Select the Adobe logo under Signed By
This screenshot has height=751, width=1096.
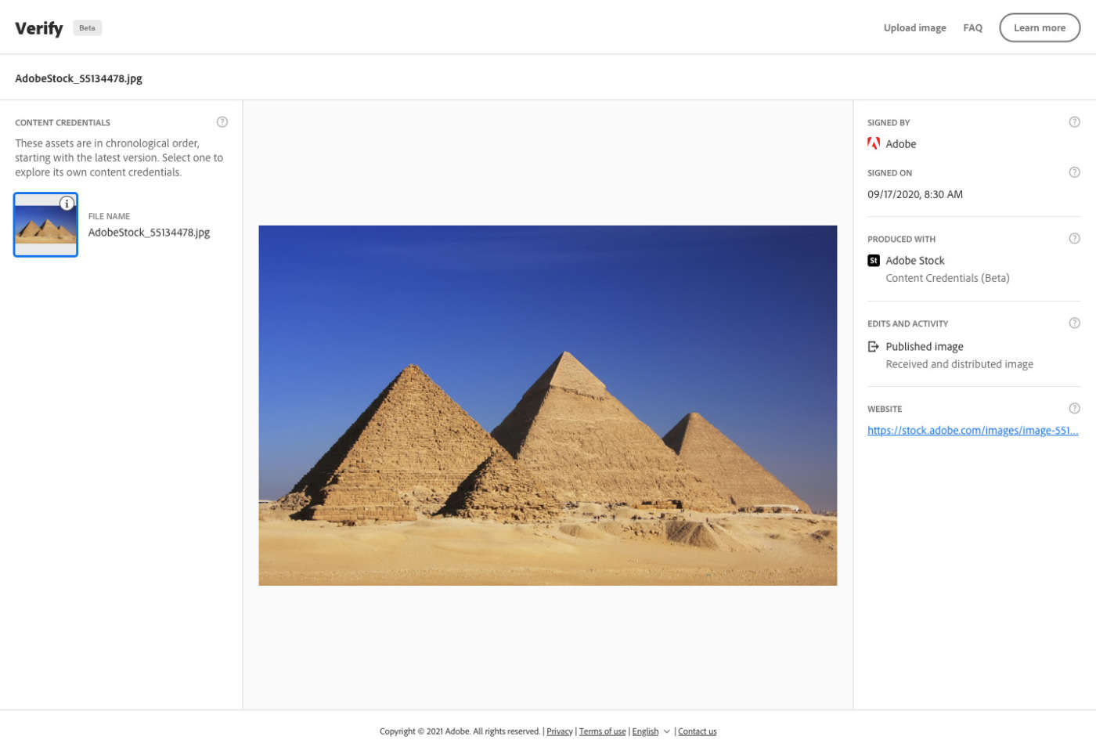pyautogui.click(x=873, y=143)
